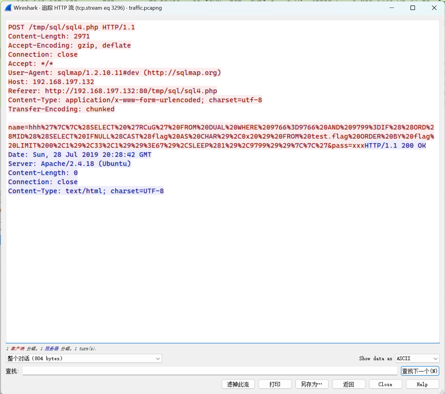Click the name=hhh SQL injection payload line
Screen dimensions: 445x394
[x=221, y=136]
